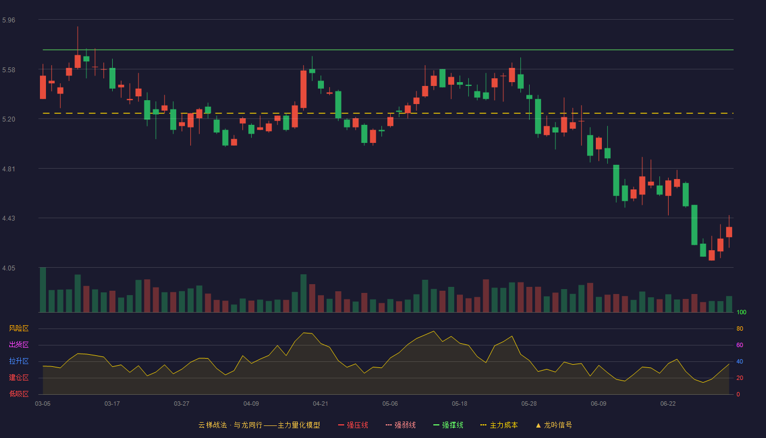
Task: Toggle the 强撑线 legend series
Action: pyautogui.click(x=448, y=425)
